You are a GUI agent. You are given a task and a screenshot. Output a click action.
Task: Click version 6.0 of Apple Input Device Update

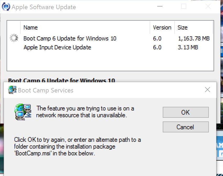[157, 47]
